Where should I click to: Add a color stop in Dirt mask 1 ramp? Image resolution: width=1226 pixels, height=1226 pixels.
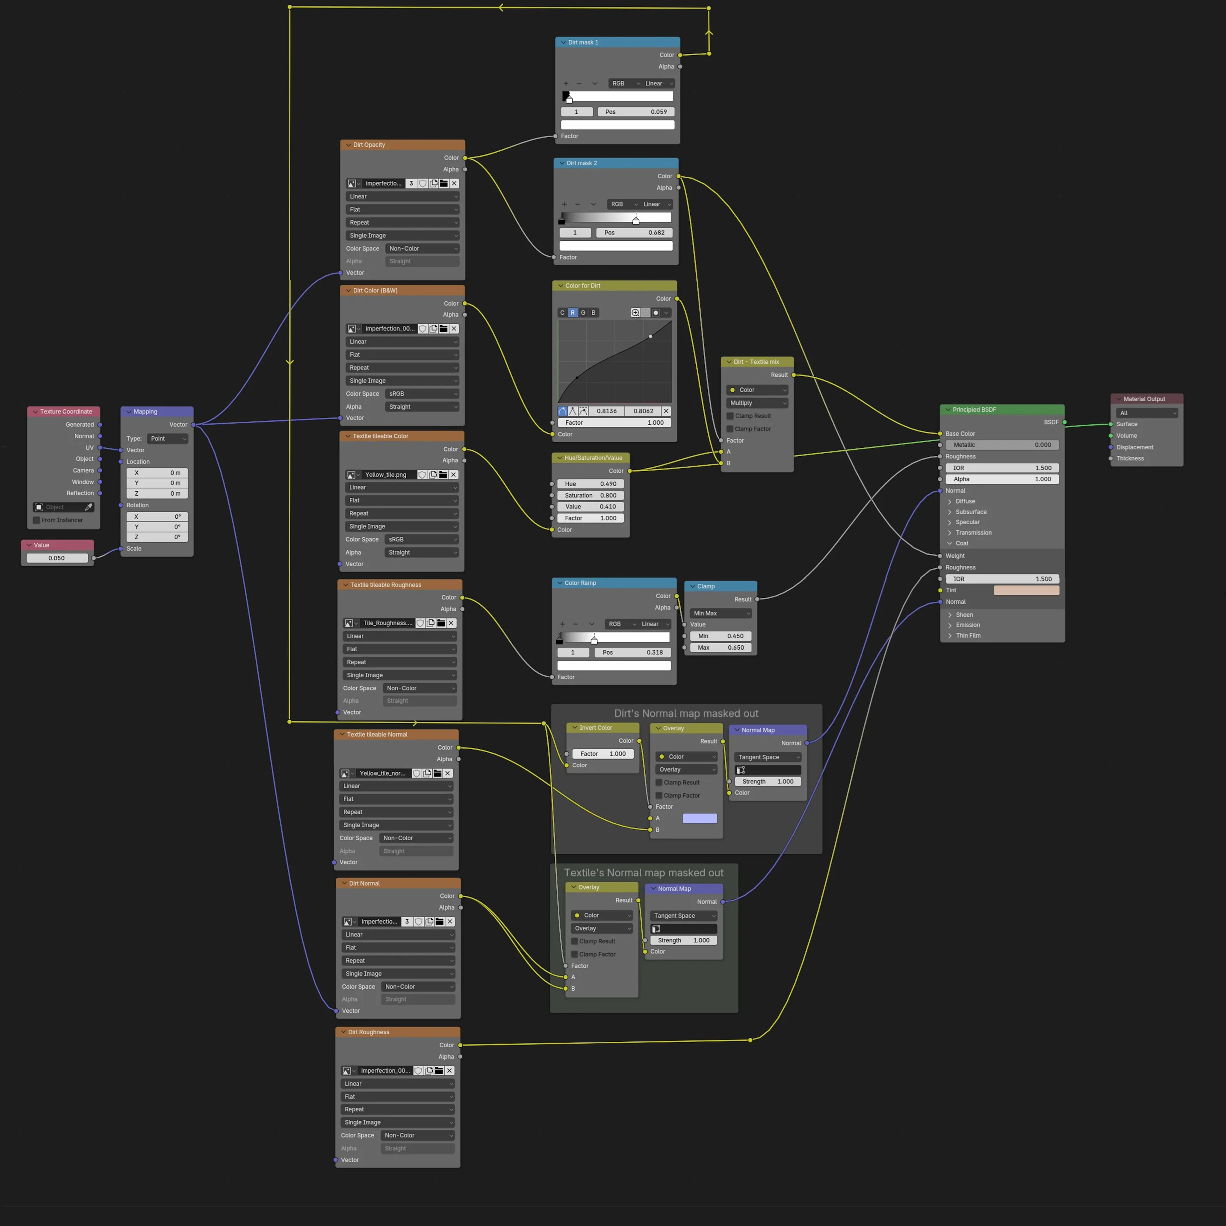point(566,84)
